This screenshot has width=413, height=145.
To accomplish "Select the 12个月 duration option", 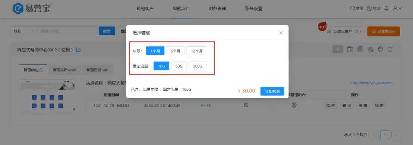I will click(197, 51).
